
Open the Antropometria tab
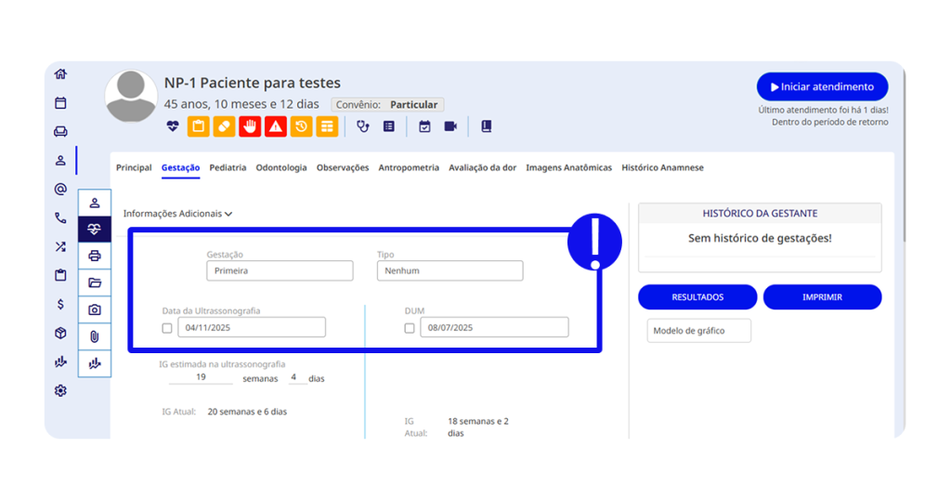coord(409,168)
